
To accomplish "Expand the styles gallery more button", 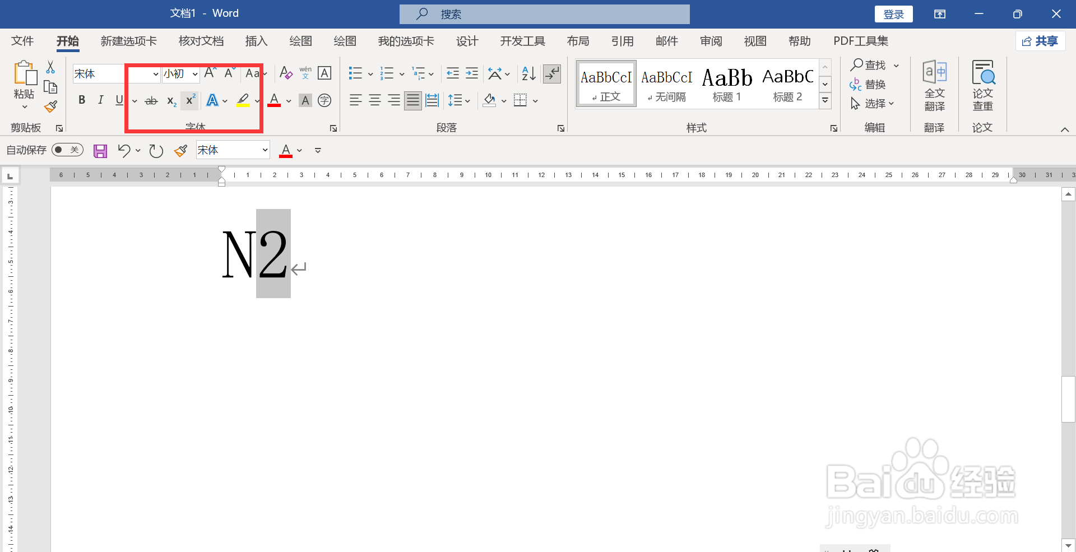I will (825, 101).
